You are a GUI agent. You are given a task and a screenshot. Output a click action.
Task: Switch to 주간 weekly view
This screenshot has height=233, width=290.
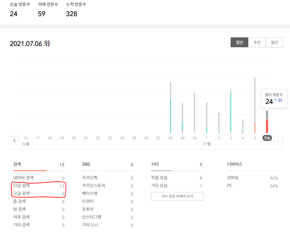[x=257, y=42]
